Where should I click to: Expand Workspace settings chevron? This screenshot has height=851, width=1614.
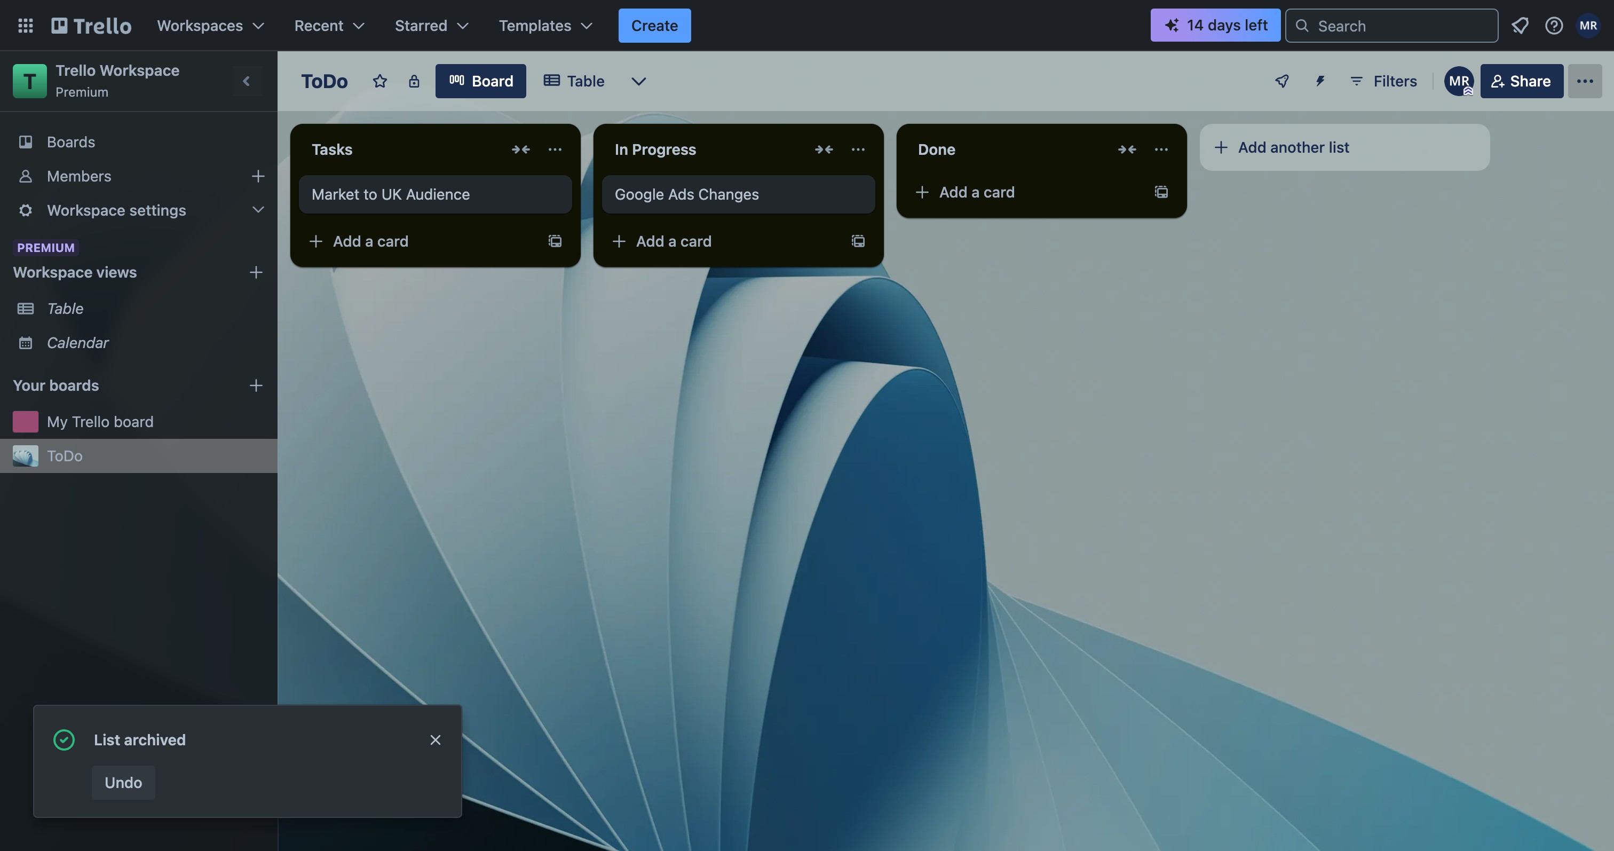257,210
